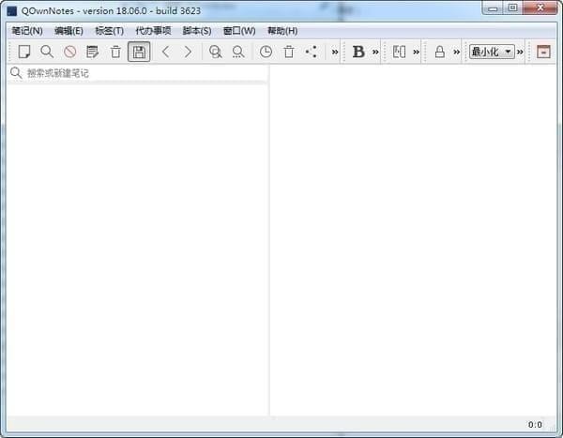
Task: Click the search or create note field
Action: coord(141,73)
